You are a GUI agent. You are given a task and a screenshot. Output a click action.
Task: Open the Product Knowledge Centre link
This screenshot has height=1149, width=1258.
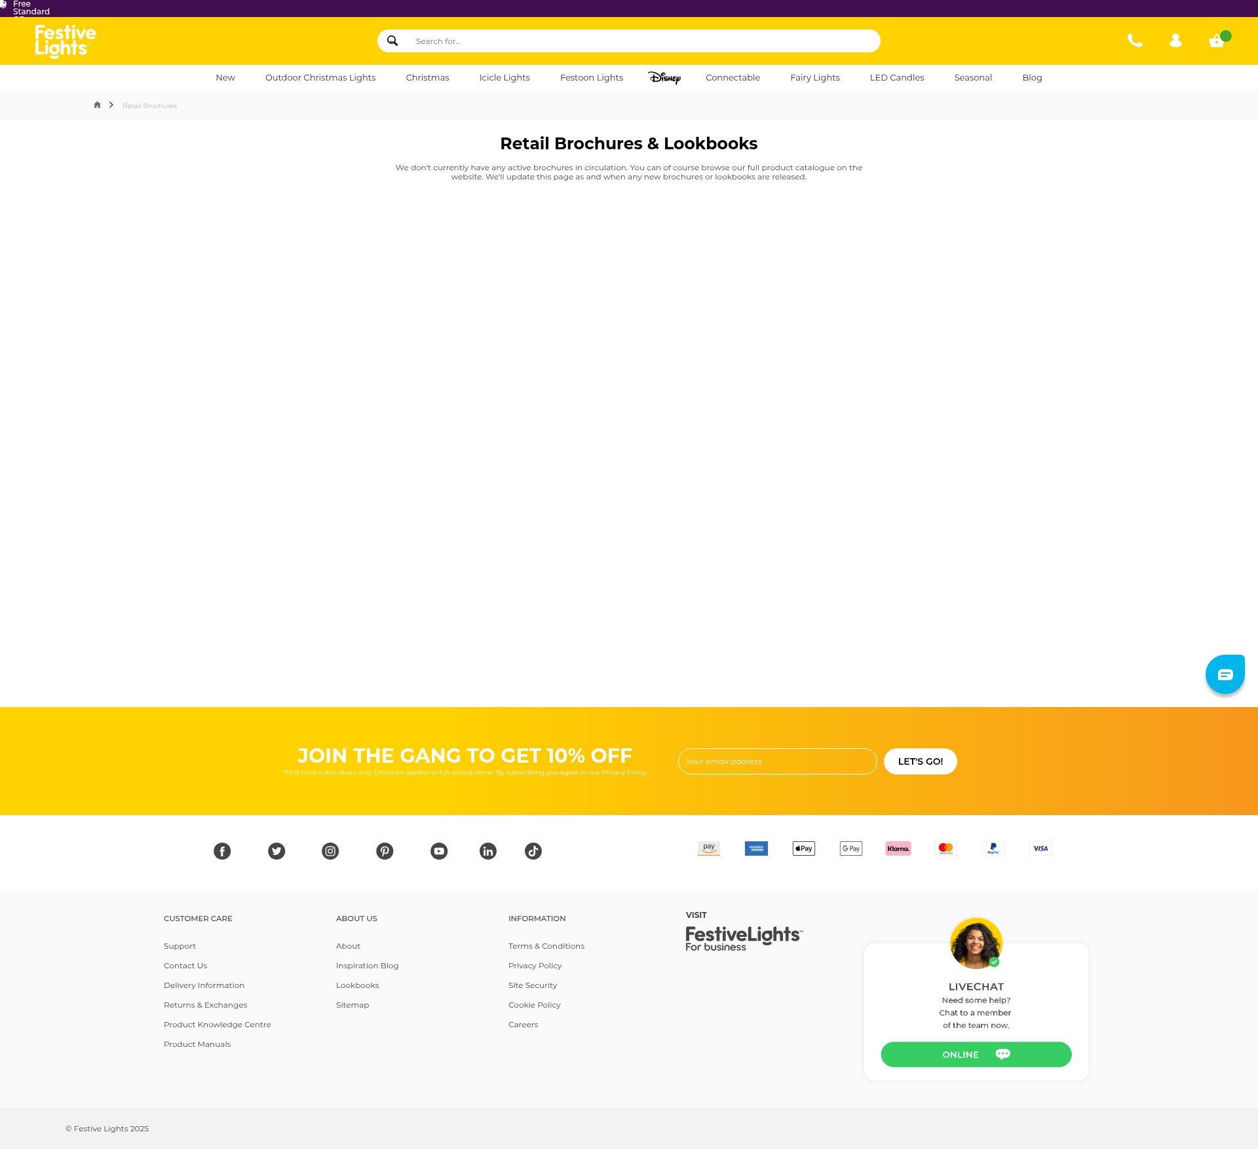pyautogui.click(x=217, y=1025)
